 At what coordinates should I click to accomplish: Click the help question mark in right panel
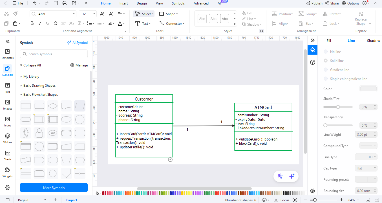click(x=312, y=62)
